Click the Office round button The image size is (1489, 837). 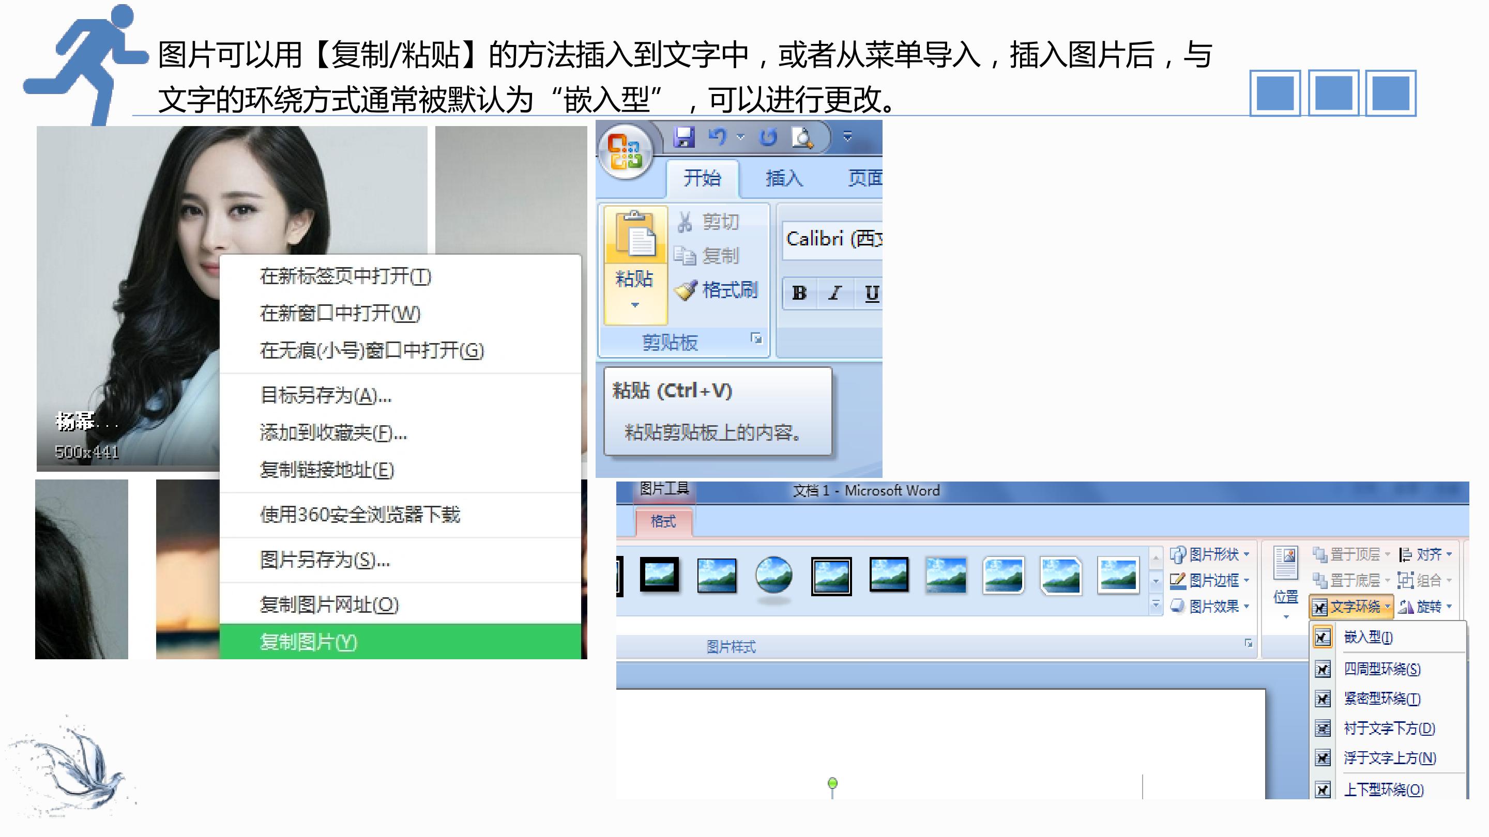[626, 152]
